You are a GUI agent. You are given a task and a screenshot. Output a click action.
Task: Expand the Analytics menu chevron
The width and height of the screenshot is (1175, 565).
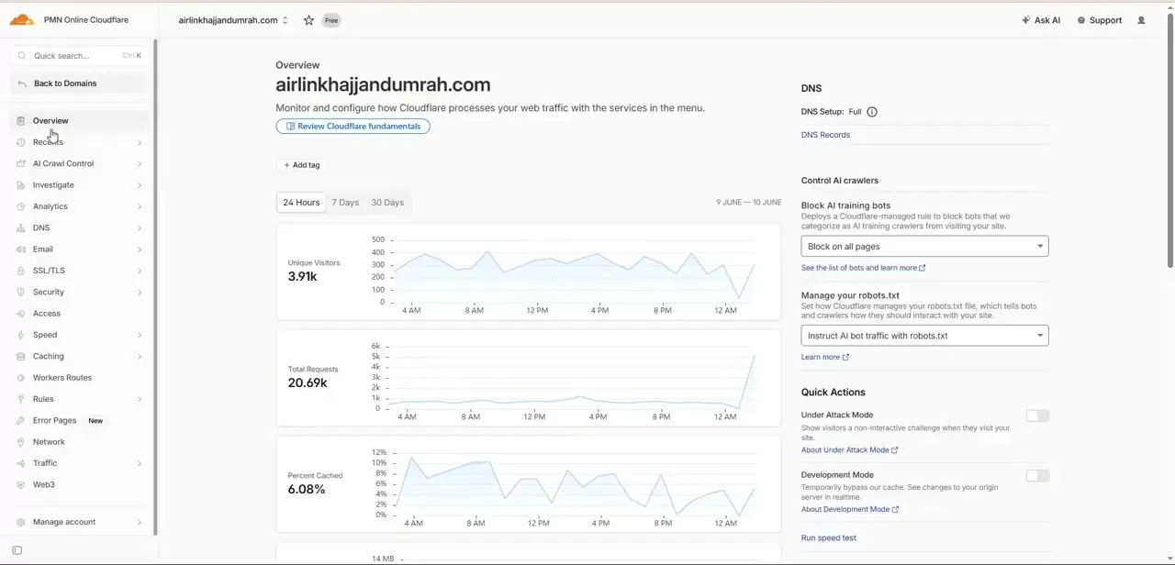(x=140, y=206)
